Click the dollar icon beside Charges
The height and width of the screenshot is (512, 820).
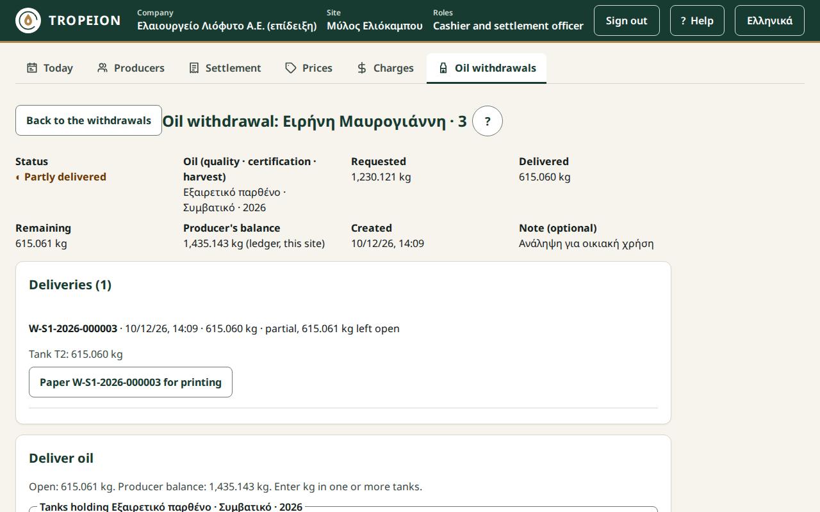click(x=362, y=68)
